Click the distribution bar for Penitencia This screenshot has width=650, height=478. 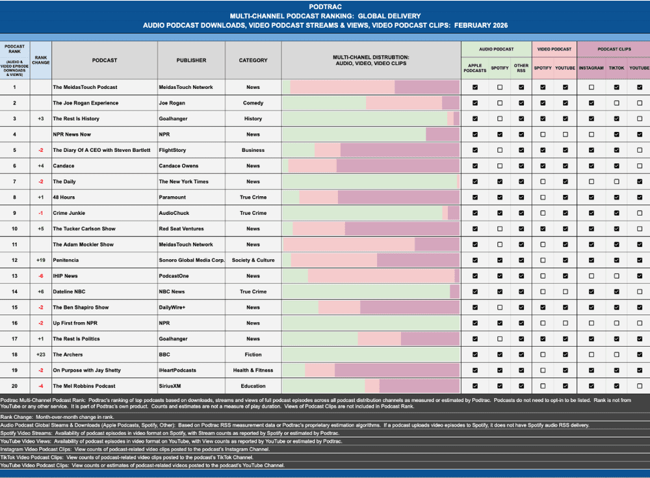point(370,260)
